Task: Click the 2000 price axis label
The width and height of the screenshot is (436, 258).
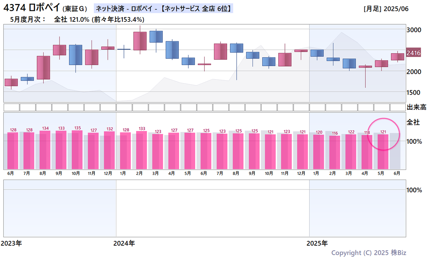Action: tap(414, 71)
